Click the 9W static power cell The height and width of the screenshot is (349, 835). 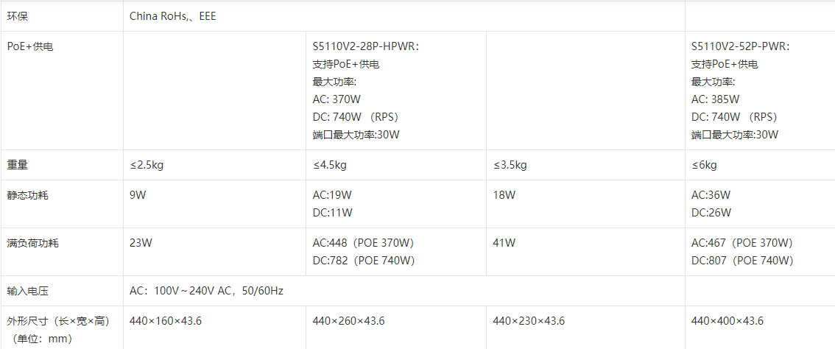(138, 195)
